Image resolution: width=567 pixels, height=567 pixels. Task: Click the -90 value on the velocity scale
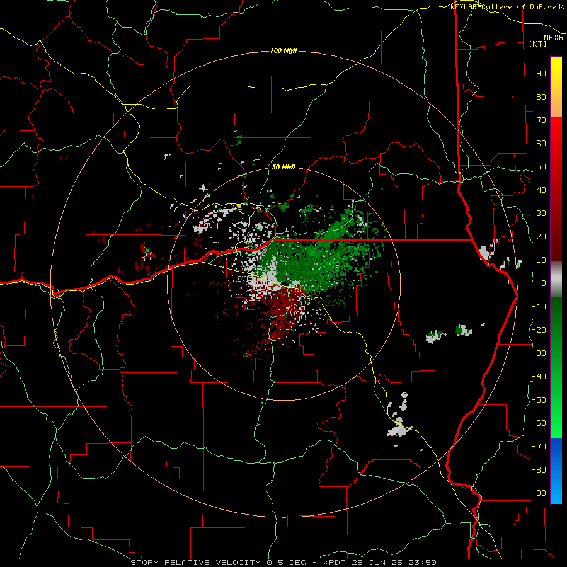pyautogui.click(x=539, y=493)
